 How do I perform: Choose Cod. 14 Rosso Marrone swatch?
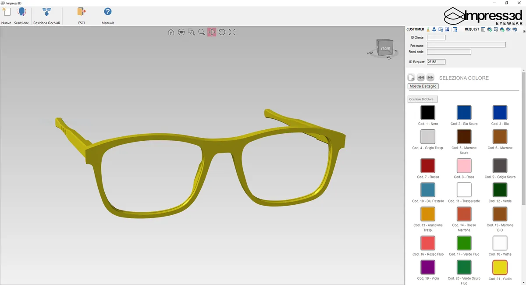464,214
